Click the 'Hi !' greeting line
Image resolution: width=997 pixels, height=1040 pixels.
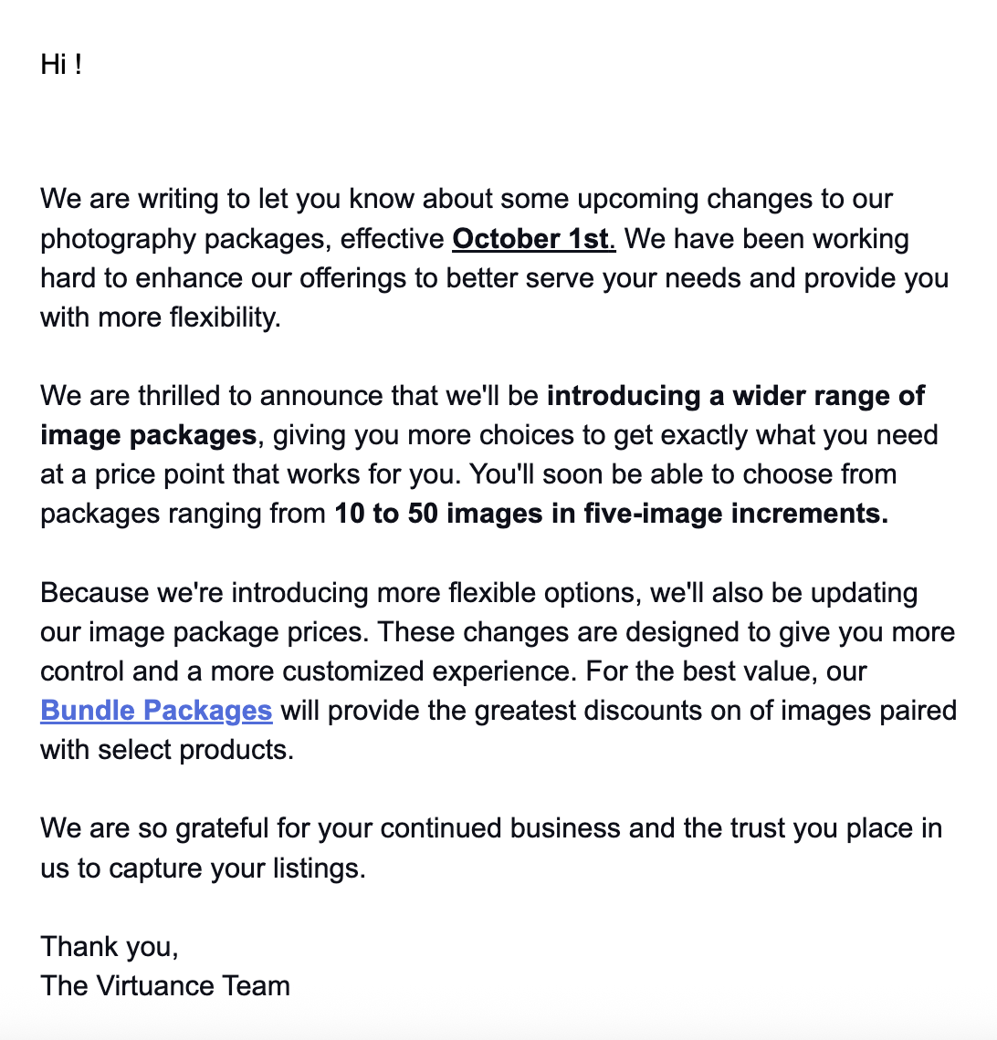(x=61, y=65)
